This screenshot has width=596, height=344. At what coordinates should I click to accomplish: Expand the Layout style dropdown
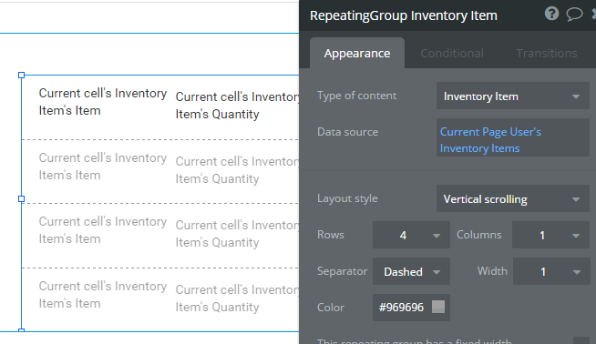pyautogui.click(x=512, y=198)
